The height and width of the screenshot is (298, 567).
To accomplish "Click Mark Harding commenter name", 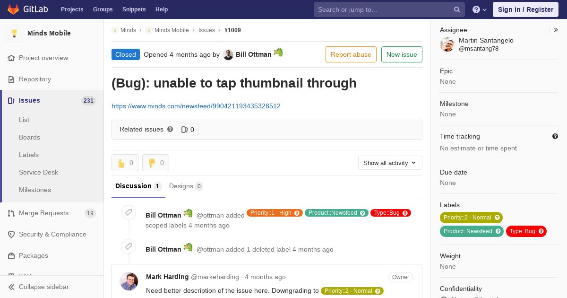I will point(167,277).
